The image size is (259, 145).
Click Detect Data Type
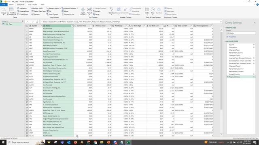(x=38, y=11)
